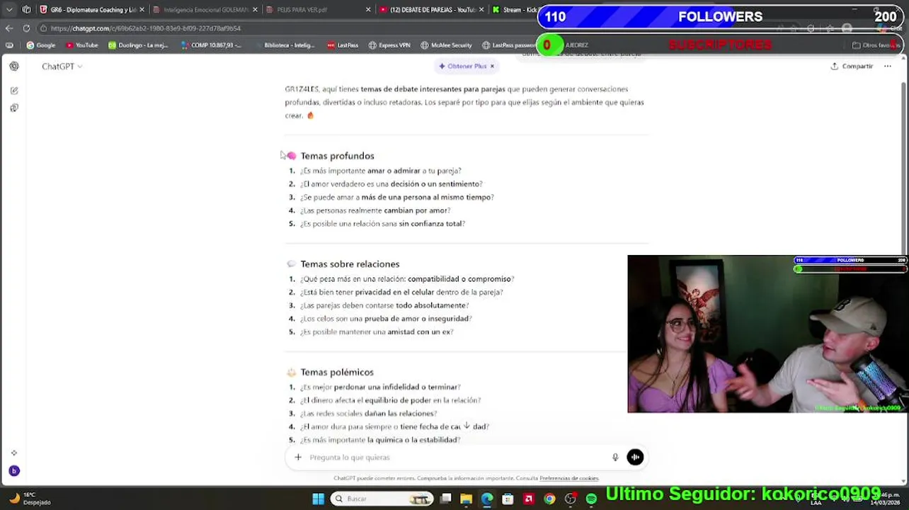The width and height of the screenshot is (909, 510).
Task: Open the McAfee Security bookmark
Action: 446,45
